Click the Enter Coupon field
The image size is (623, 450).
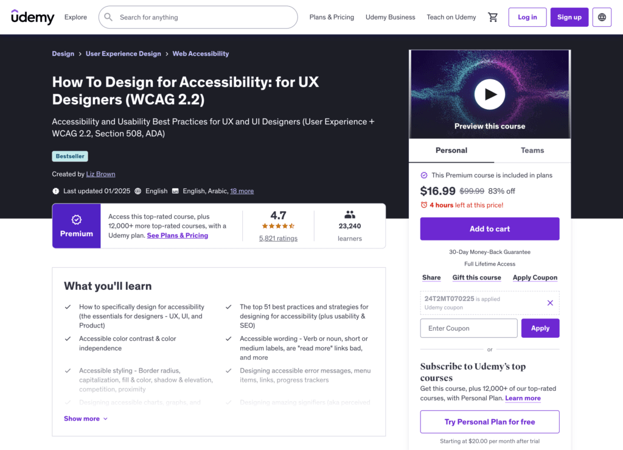tap(468, 328)
